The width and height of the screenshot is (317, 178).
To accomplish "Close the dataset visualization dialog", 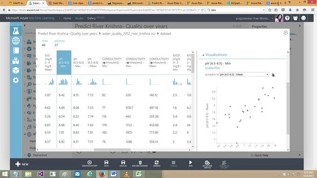I will pyautogui.click(x=285, y=33).
